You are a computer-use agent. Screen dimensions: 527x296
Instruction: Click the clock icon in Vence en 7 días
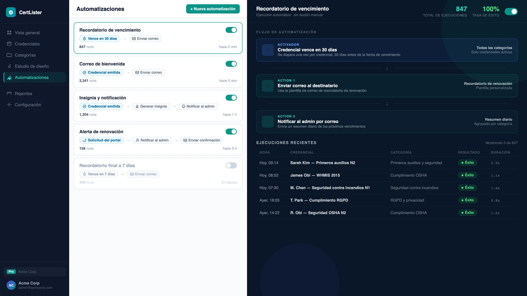pyautogui.click(x=84, y=174)
